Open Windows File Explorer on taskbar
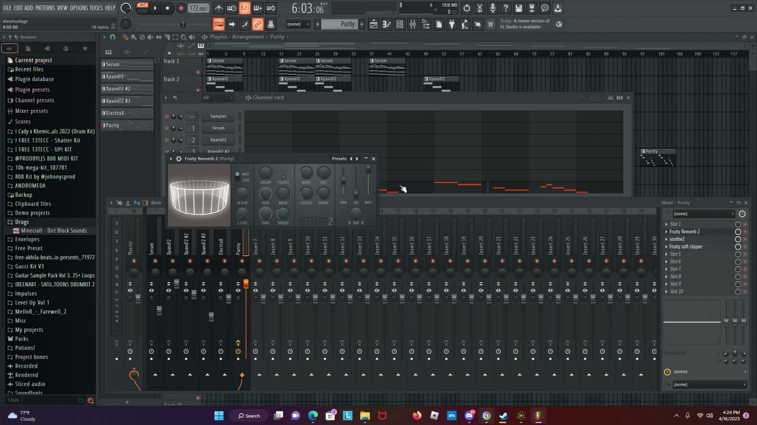This screenshot has height=425, width=757. click(x=365, y=416)
